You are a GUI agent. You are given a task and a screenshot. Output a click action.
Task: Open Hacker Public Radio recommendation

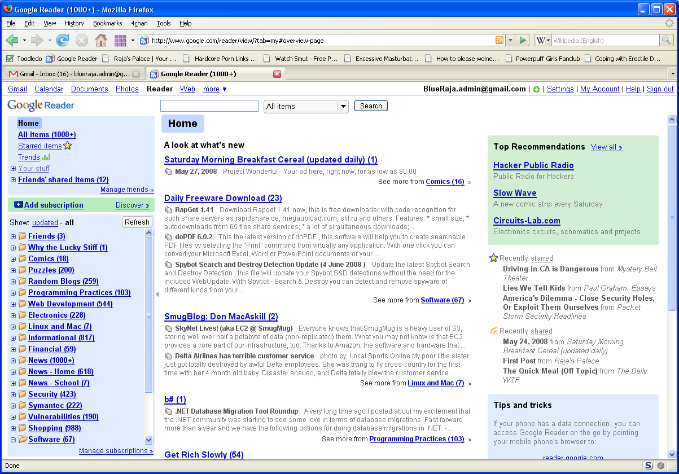pyautogui.click(x=533, y=165)
